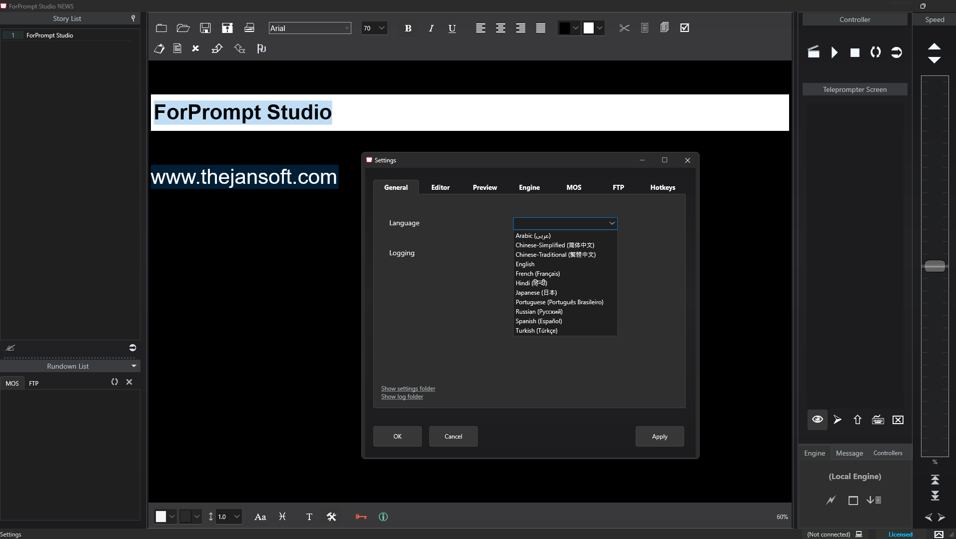Start prompting with the Play button
The height and width of the screenshot is (539, 956).
tap(834, 52)
